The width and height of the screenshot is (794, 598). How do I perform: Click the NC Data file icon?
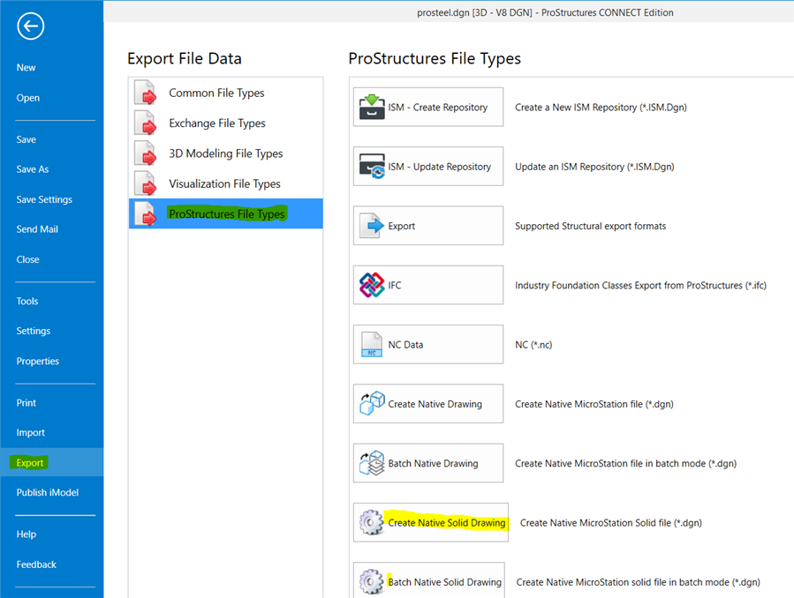tap(372, 345)
